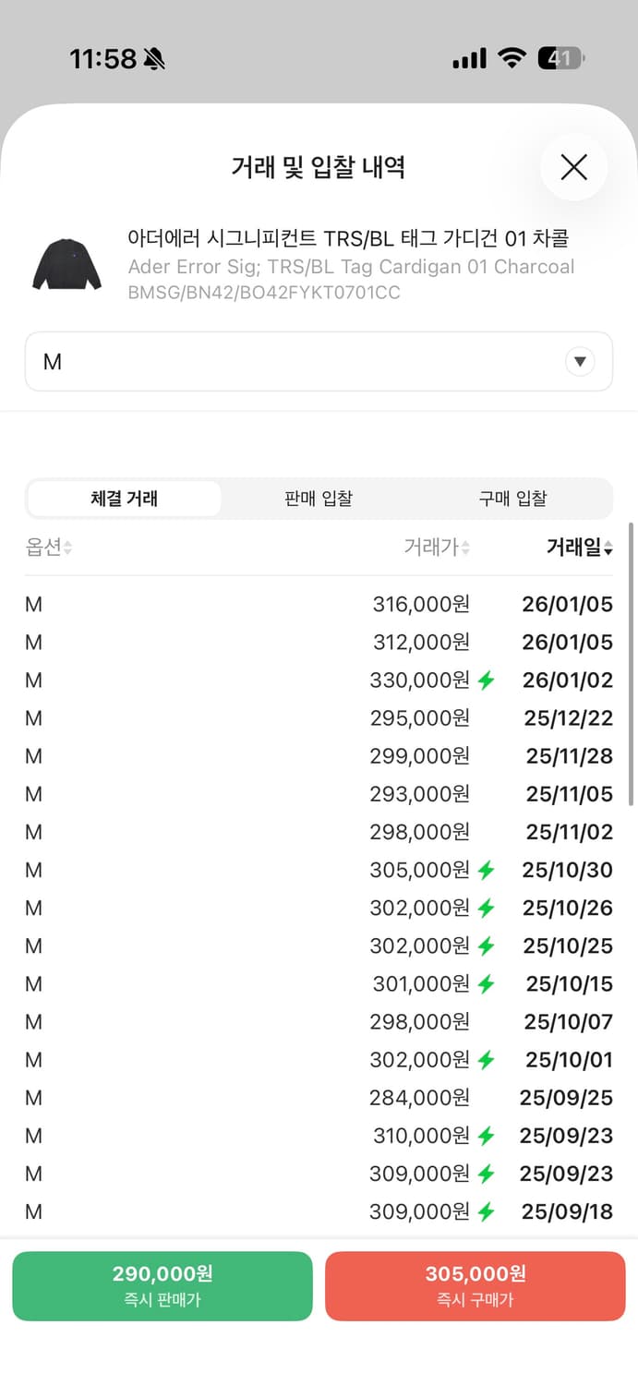The image size is (638, 1385).
Task: Tap the muted notification bell icon
Action: point(154,57)
